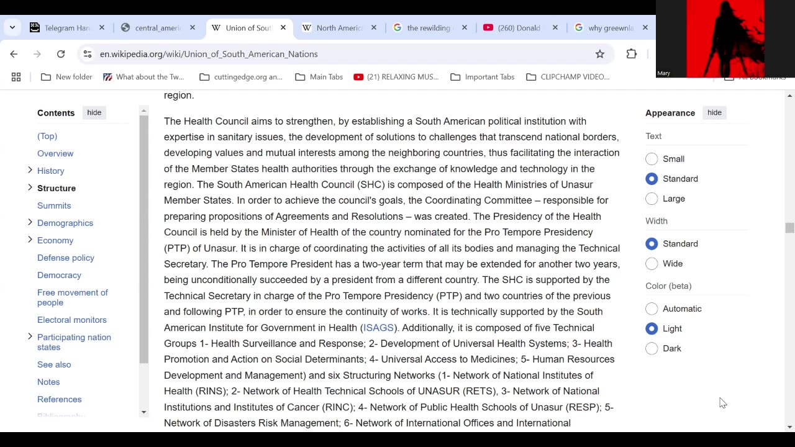View site information icon in address bar

(88, 54)
